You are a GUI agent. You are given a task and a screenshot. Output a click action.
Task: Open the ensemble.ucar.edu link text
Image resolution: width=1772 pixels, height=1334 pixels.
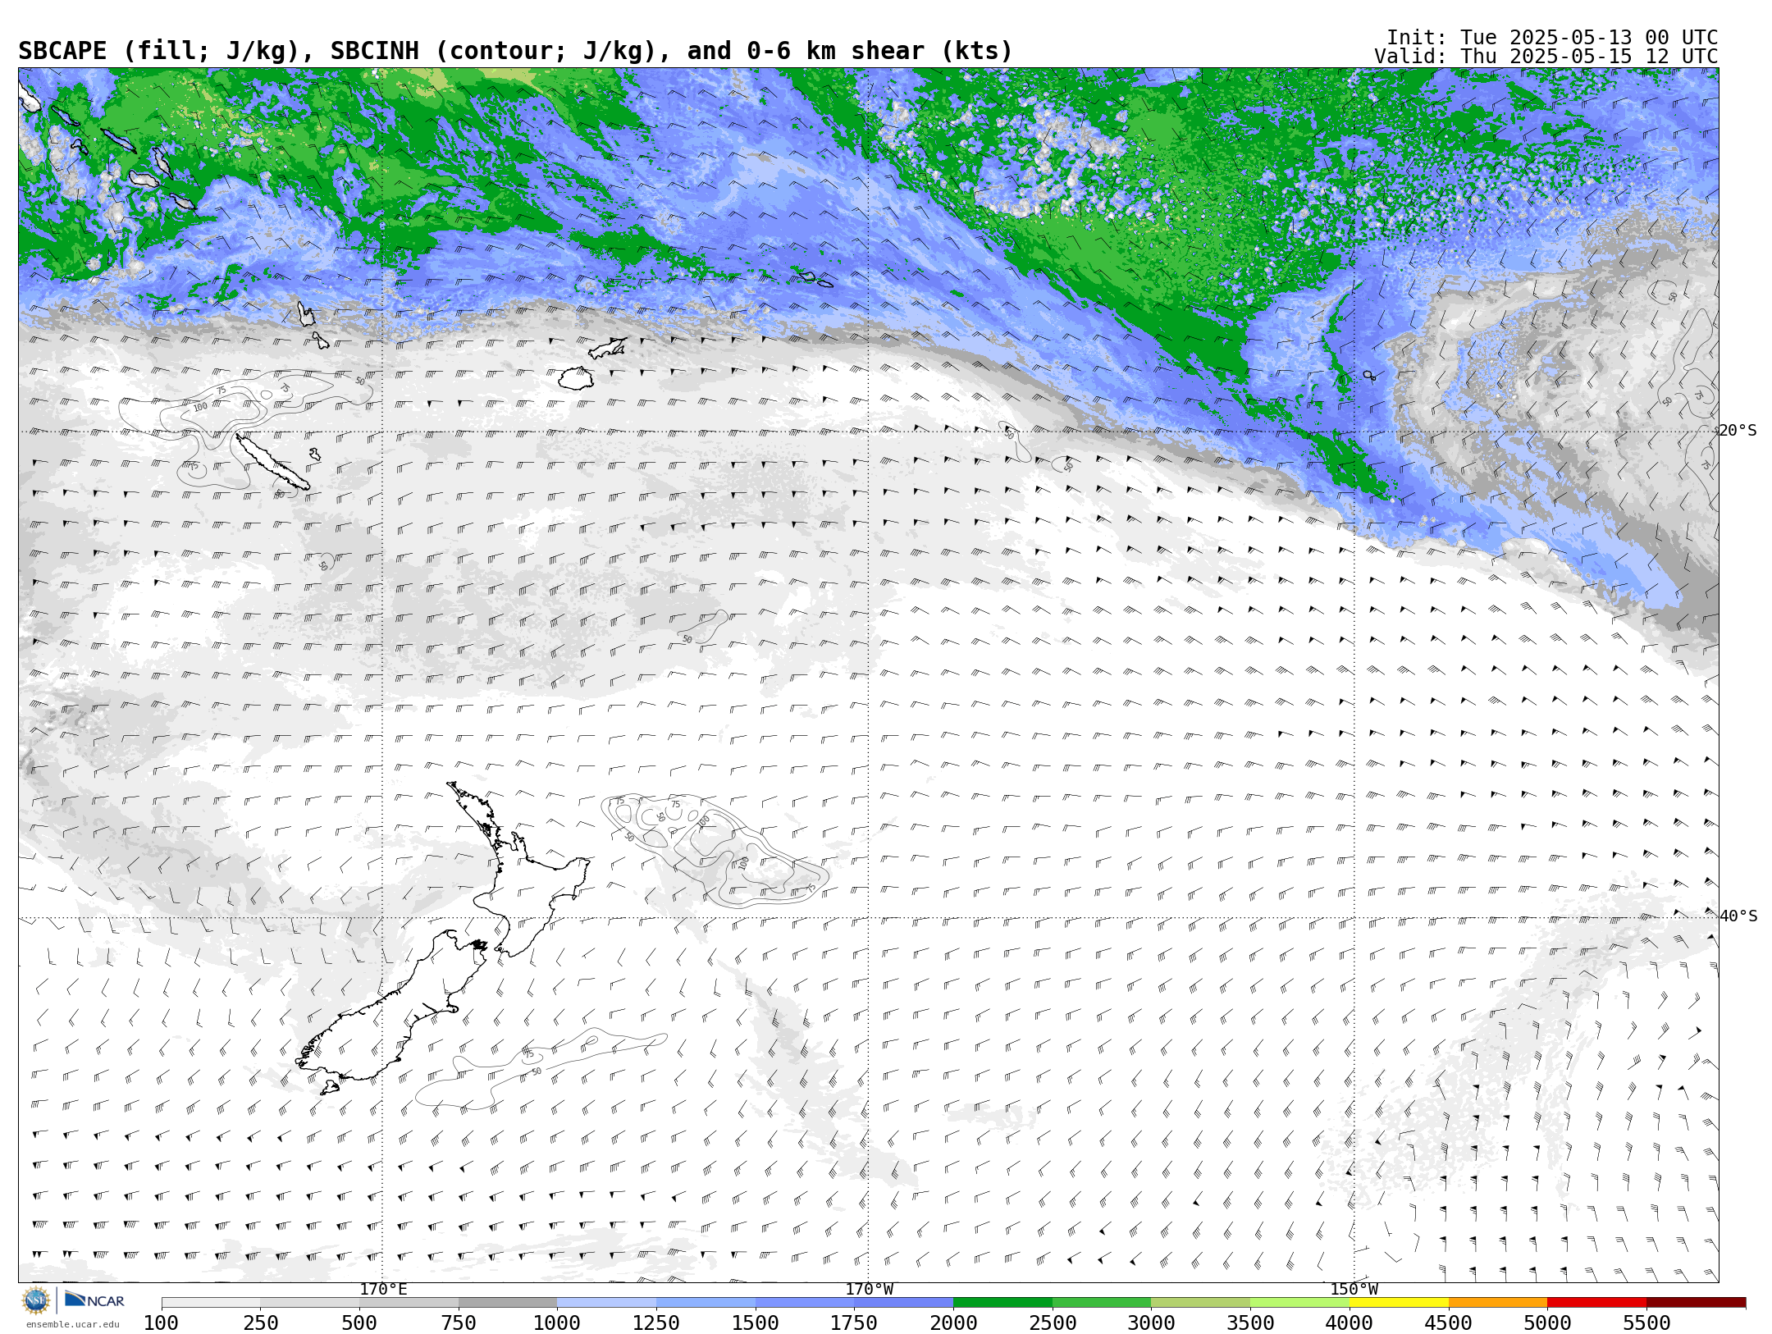tap(72, 1324)
